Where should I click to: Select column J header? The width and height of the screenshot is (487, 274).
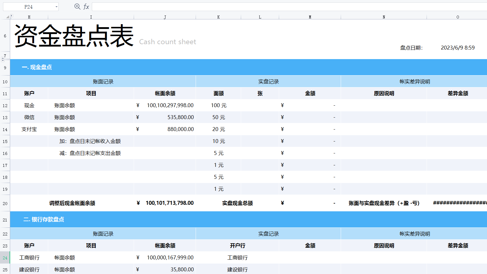point(165,17)
